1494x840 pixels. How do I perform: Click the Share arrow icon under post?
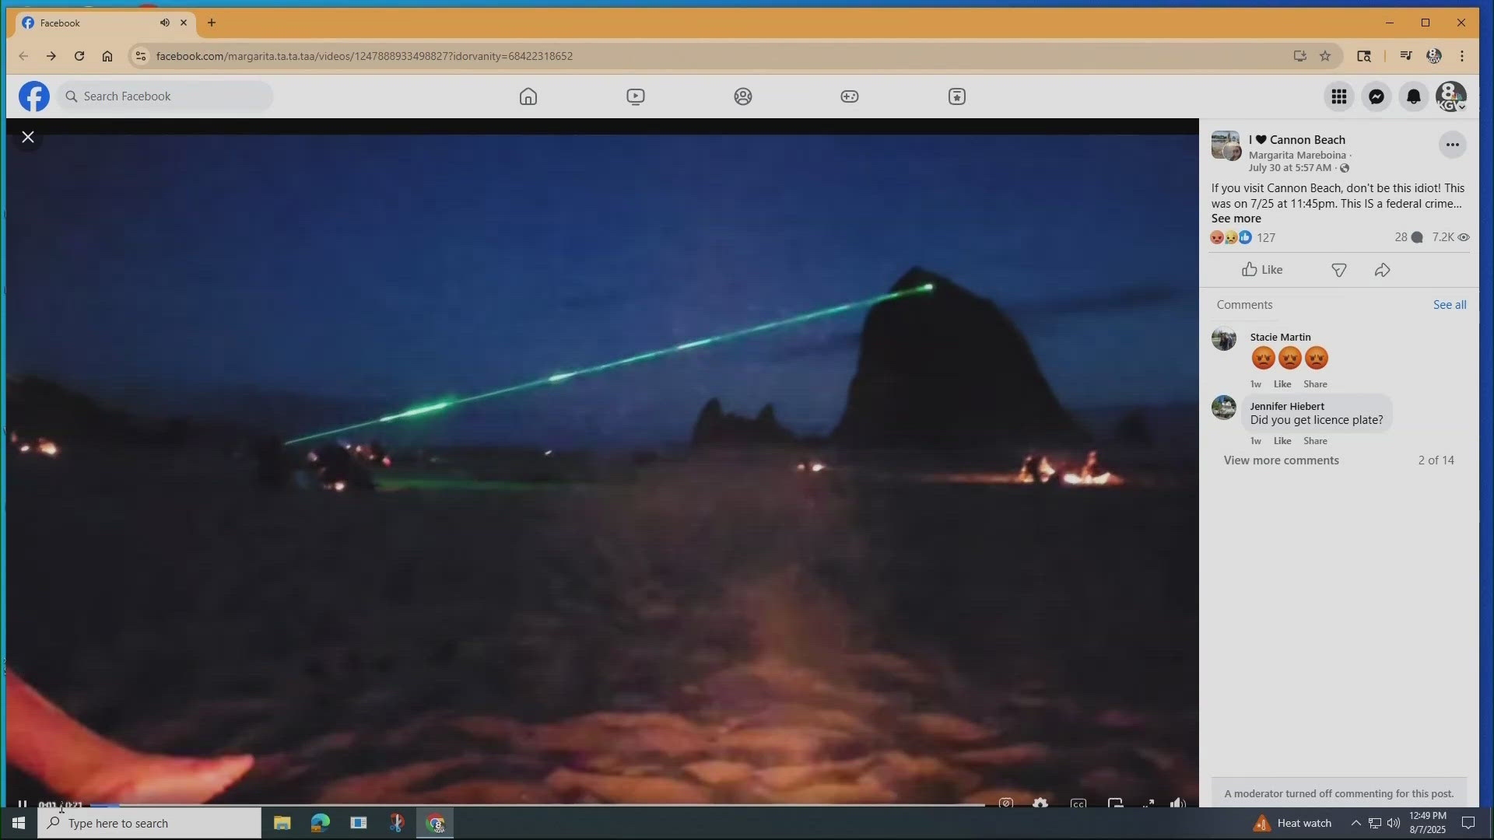point(1383,270)
